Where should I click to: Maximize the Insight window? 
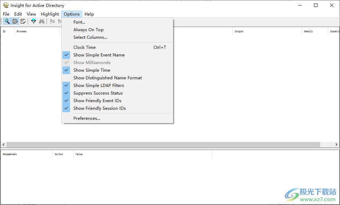click(x=316, y=6)
